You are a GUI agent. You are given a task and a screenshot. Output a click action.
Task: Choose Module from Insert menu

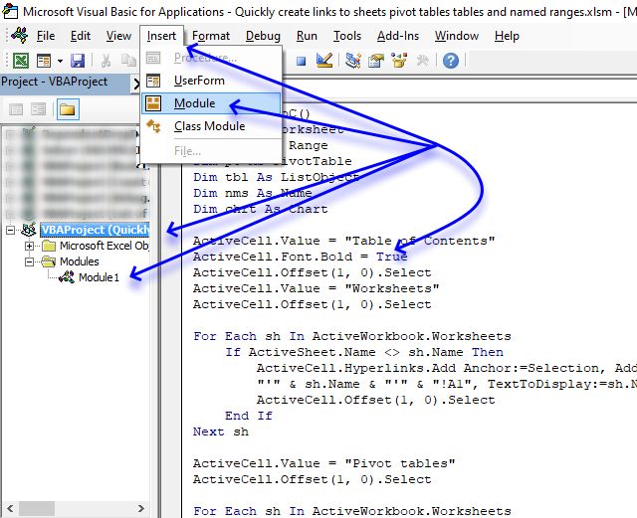[211, 103]
